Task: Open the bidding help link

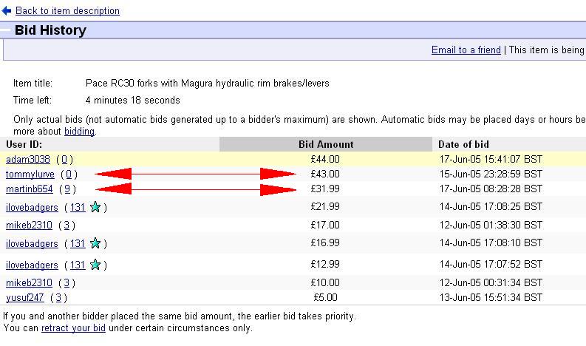Action: (x=79, y=132)
